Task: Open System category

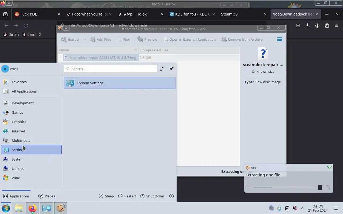Action: (x=31, y=159)
